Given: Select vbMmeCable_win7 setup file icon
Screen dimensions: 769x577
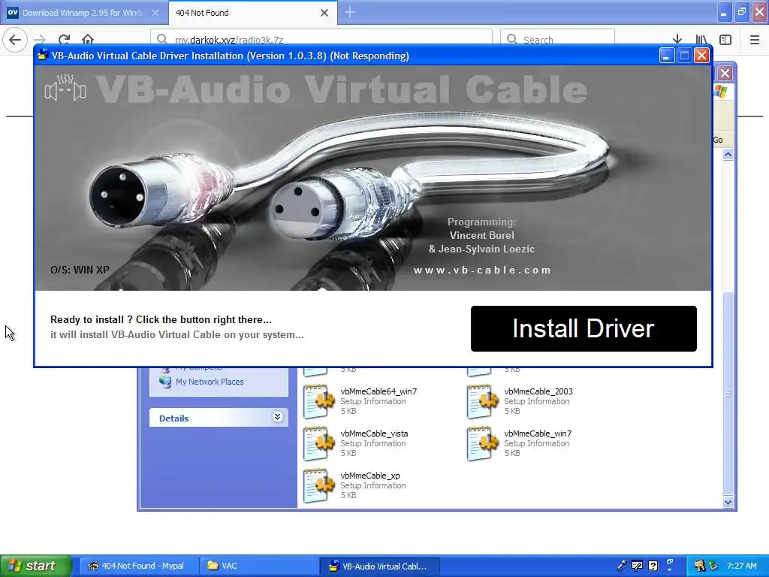Looking at the screenshot, I should tap(482, 443).
